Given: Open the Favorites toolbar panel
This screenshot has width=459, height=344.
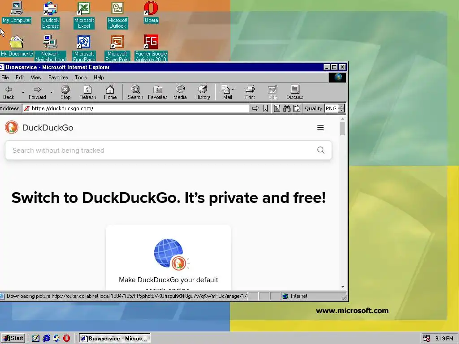Looking at the screenshot, I should point(157,92).
